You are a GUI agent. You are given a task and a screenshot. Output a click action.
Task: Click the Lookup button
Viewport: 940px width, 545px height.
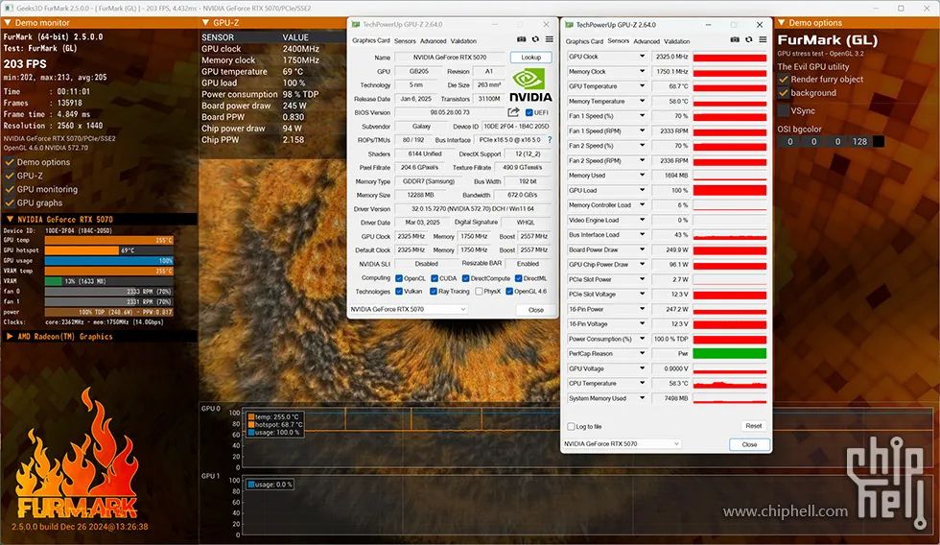pyautogui.click(x=531, y=57)
